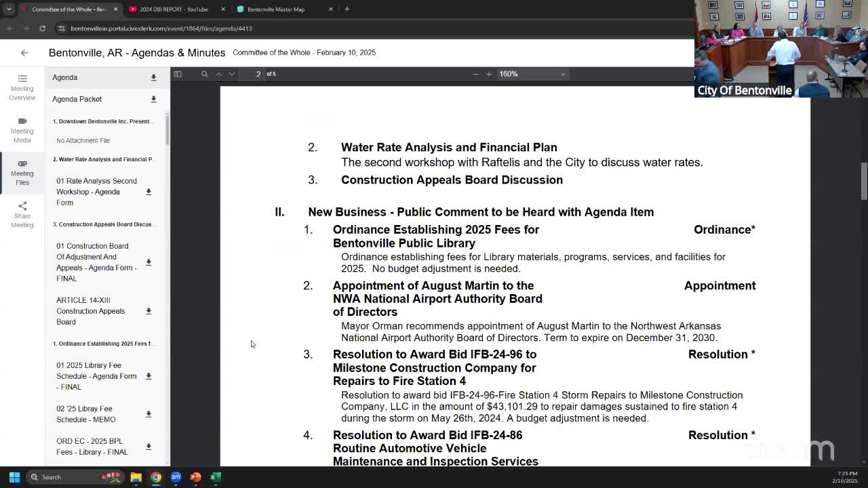The image size is (868, 488).
Task: Open PDF search magnifier
Action: 204,74
